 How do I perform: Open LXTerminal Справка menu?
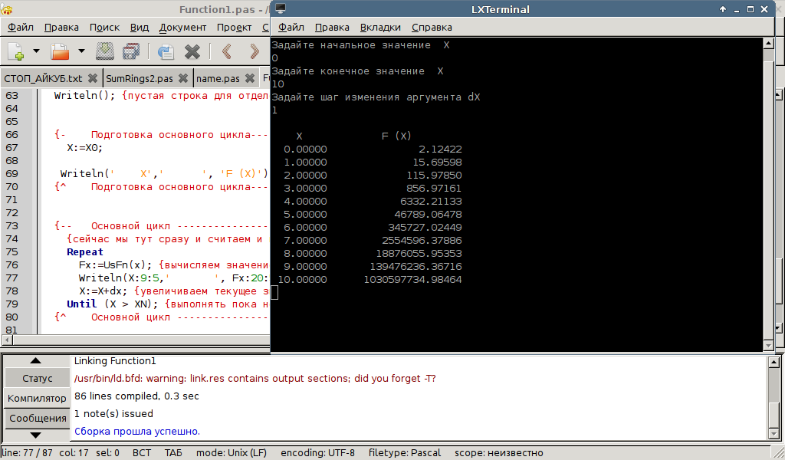pos(432,28)
